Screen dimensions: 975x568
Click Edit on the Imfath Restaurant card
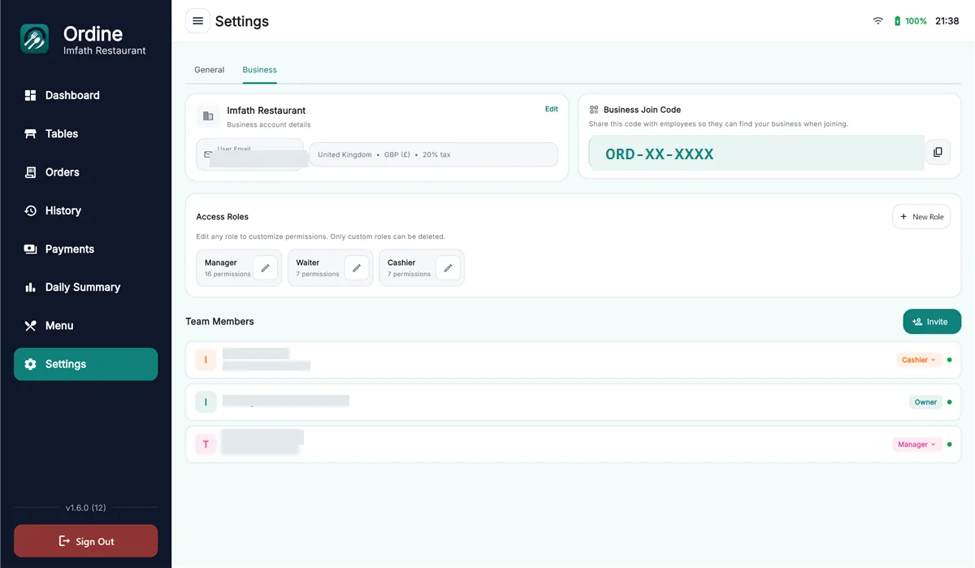[x=551, y=109]
